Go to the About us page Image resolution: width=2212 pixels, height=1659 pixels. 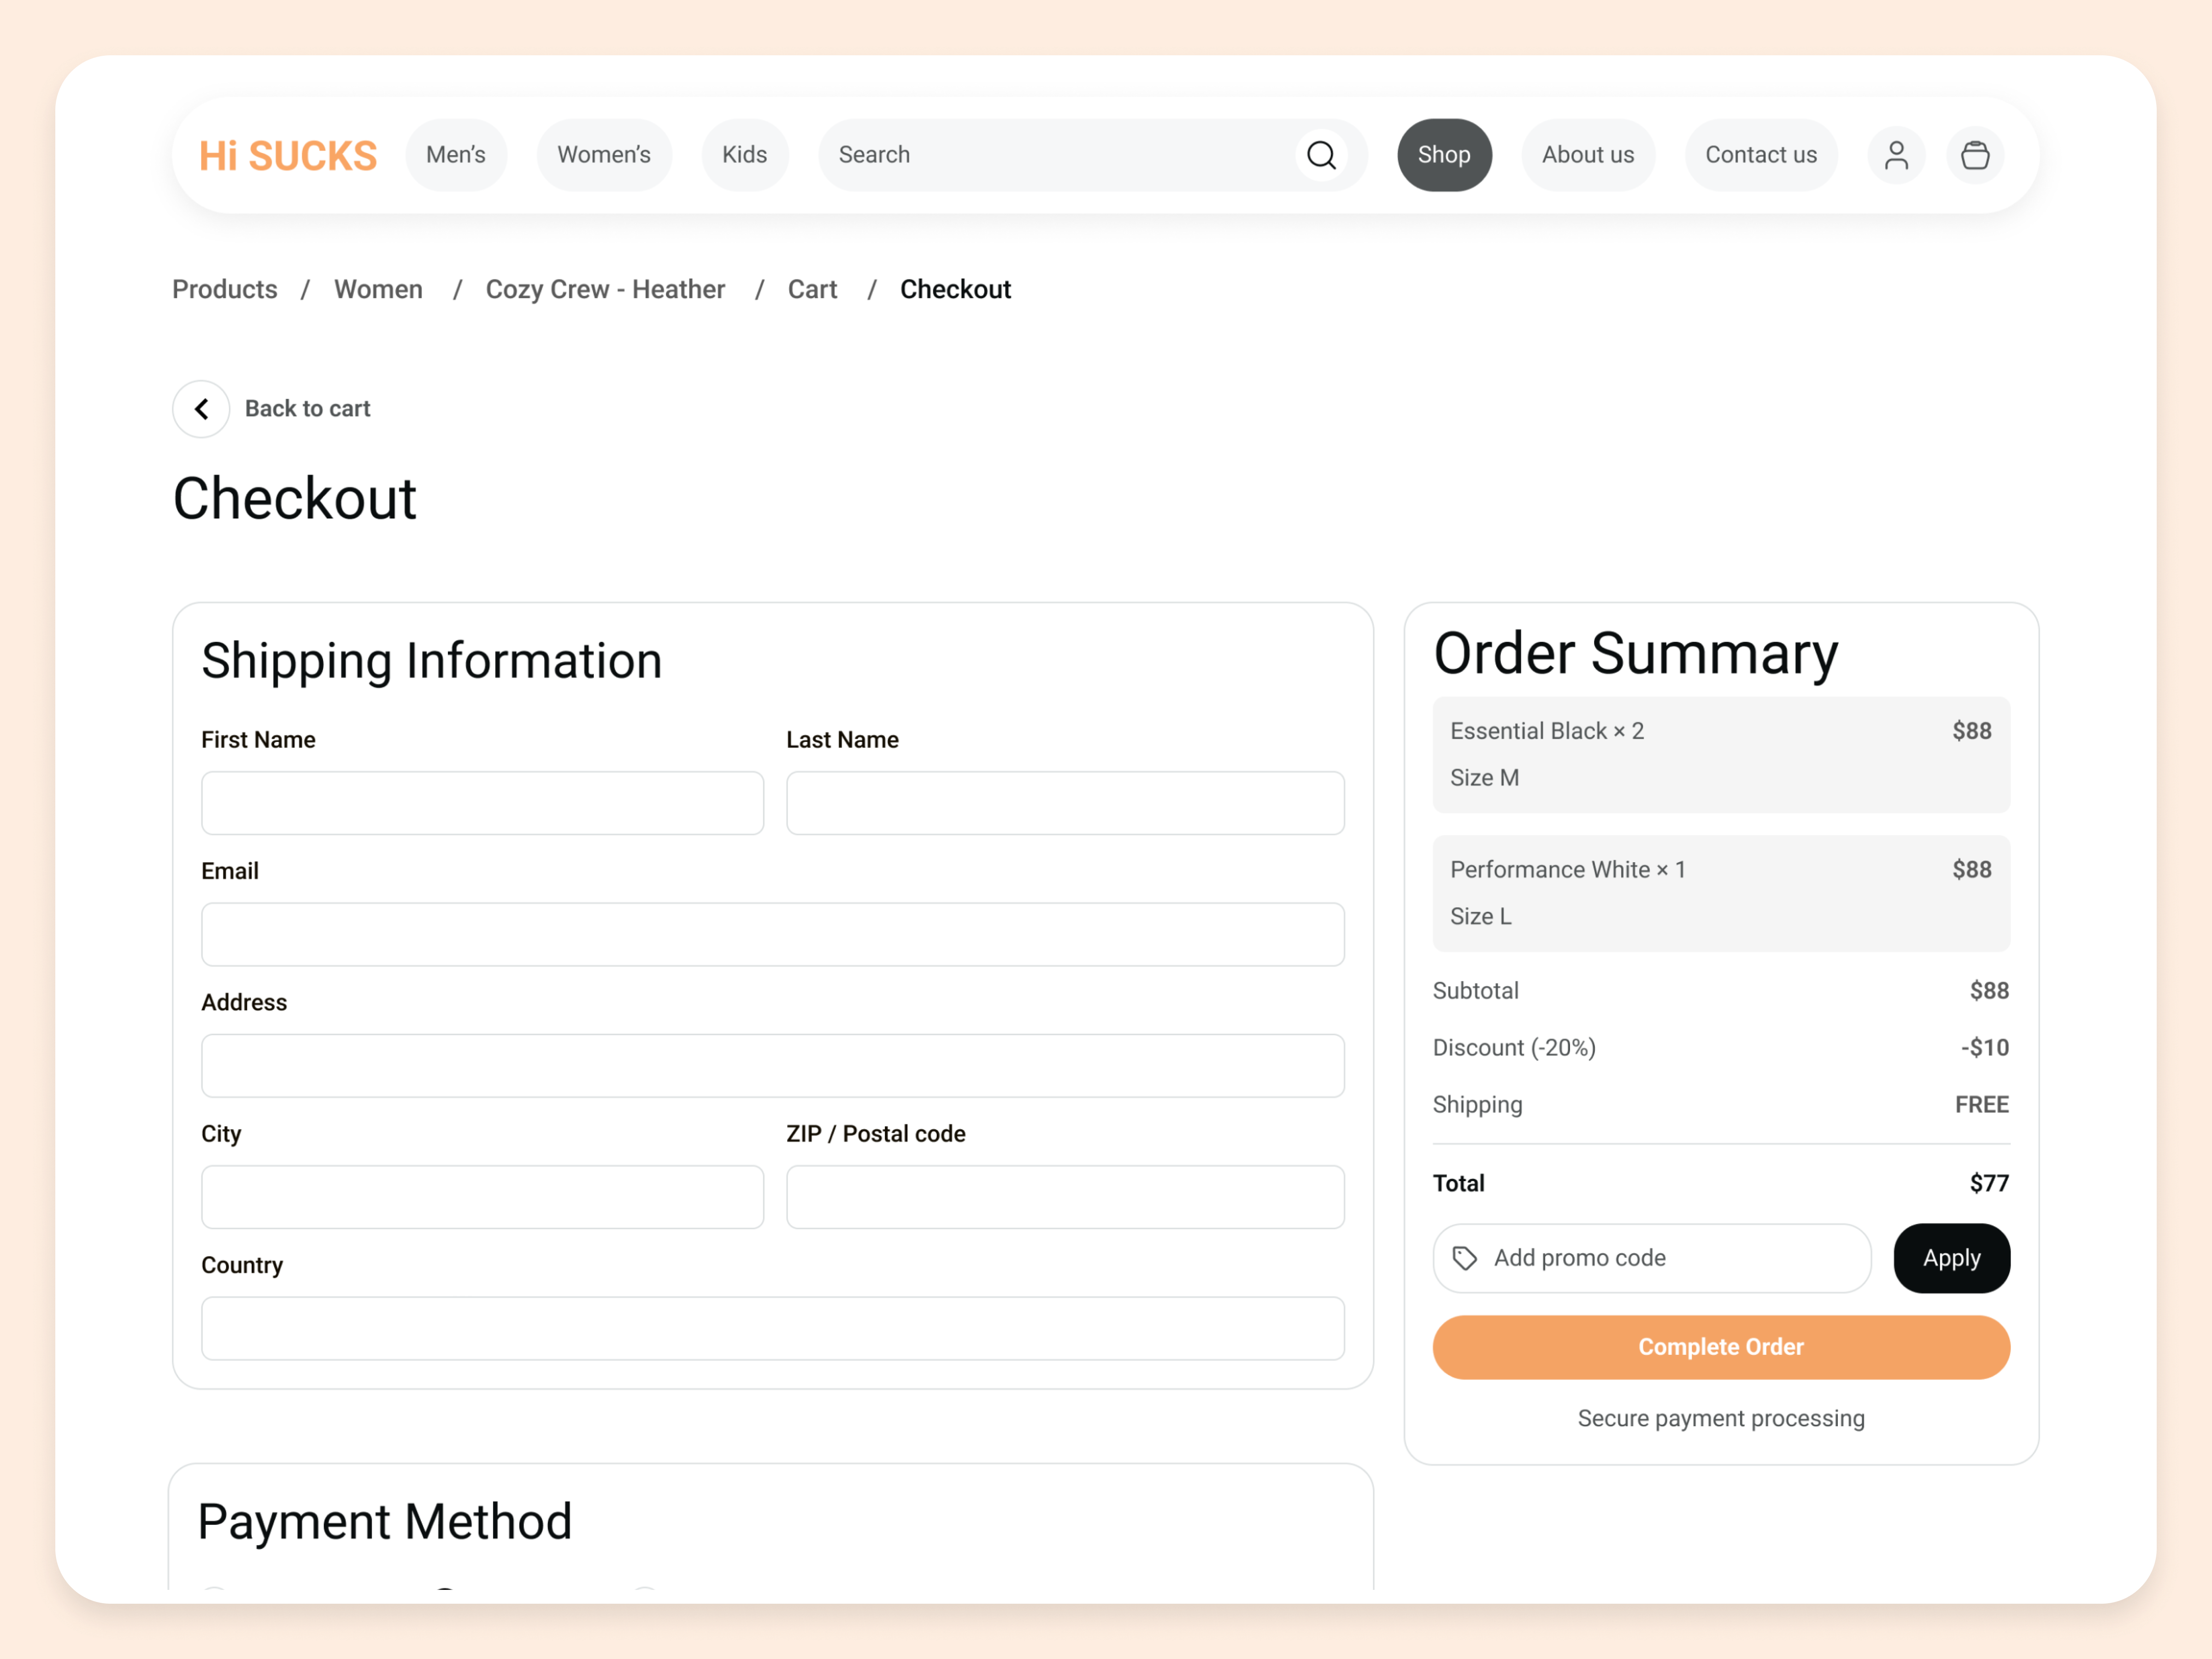pos(1588,155)
